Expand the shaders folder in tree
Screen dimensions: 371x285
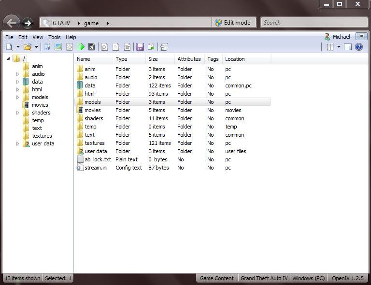tap(17, 113)
